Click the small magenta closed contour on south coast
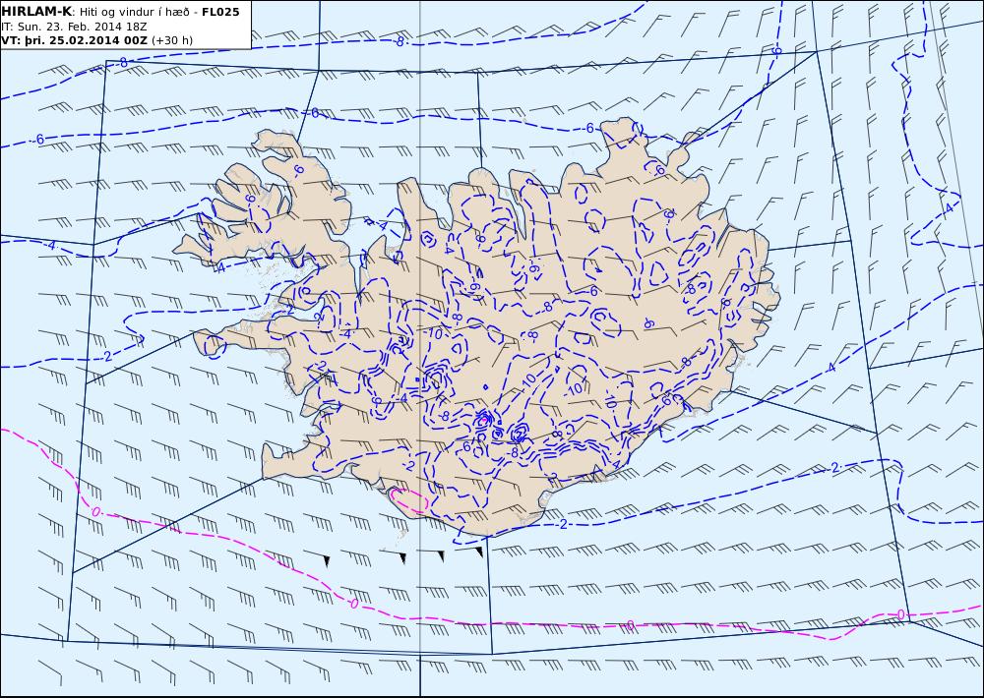 pos(409,499)
